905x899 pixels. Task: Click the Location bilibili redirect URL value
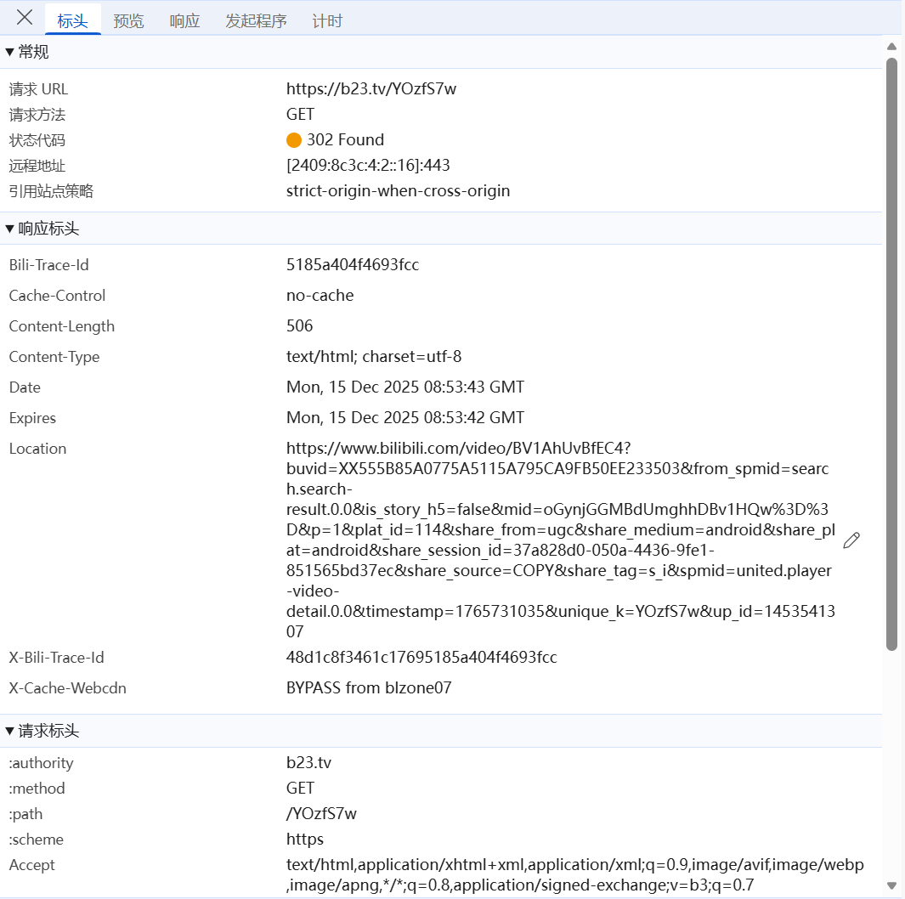click(x=561, y=540)
